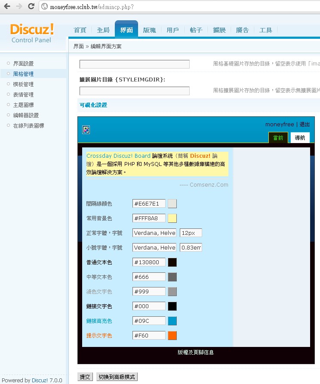Open the 帖子 top menu tab
The width and height of the screenshot is (320, 384).
coord(196,30)
